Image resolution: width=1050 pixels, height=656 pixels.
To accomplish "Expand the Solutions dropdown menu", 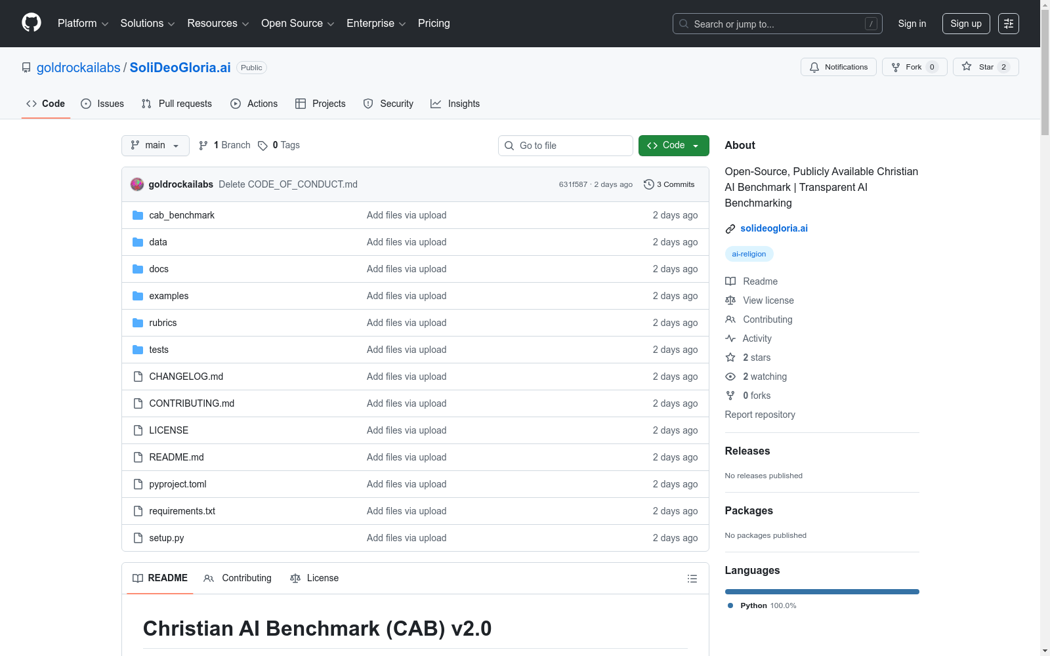I will tap(148, 24).
